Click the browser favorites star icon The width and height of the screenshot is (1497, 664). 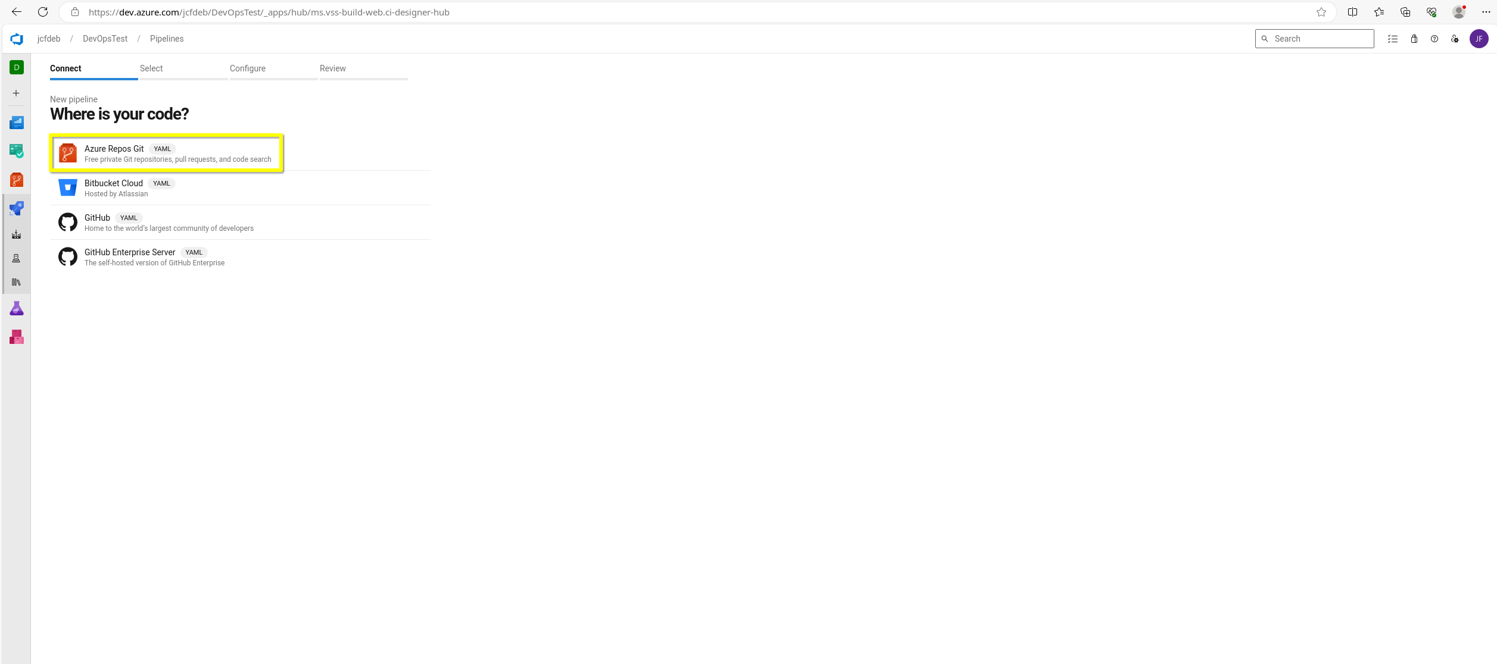coord(1320,11)
